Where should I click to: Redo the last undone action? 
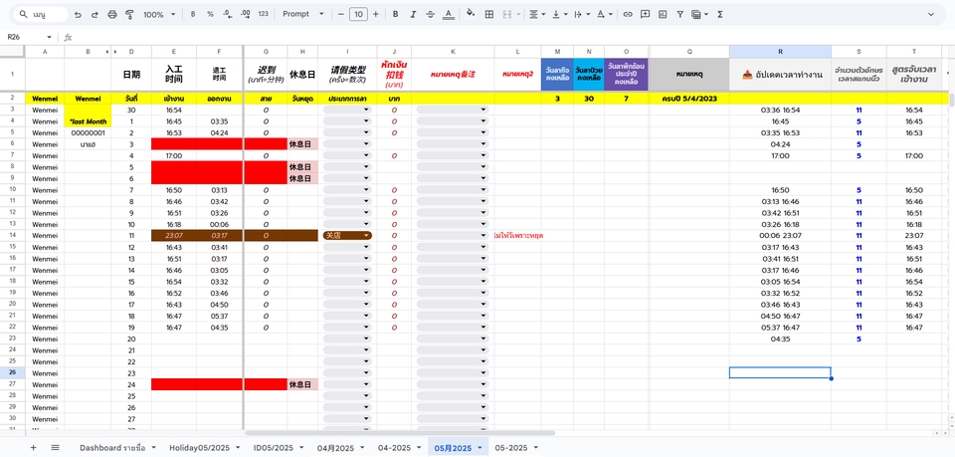[x=95, y=14]
